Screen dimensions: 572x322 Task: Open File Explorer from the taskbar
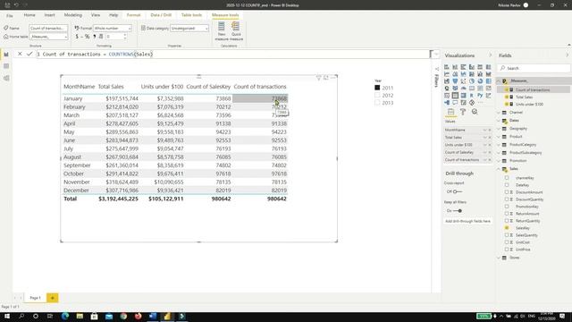pos(80,316)
